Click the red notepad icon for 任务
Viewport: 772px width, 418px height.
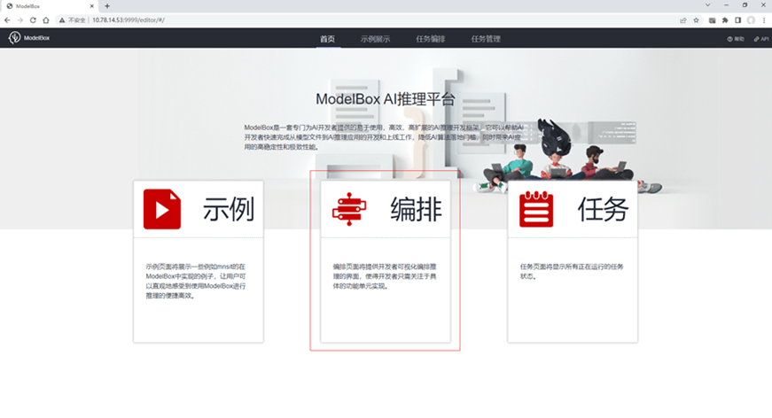(536, 209)
